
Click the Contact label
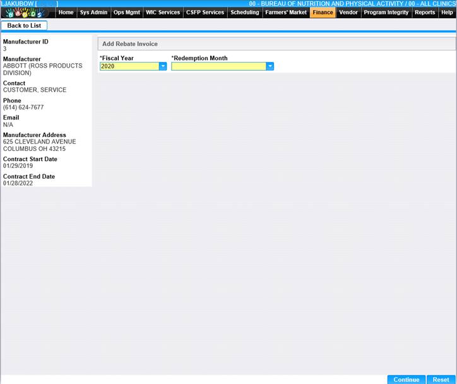14,83
